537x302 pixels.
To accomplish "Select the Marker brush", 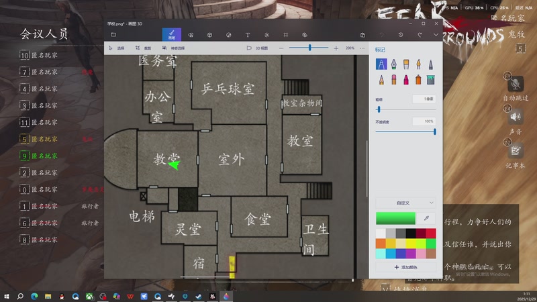I will pos(381,64).
